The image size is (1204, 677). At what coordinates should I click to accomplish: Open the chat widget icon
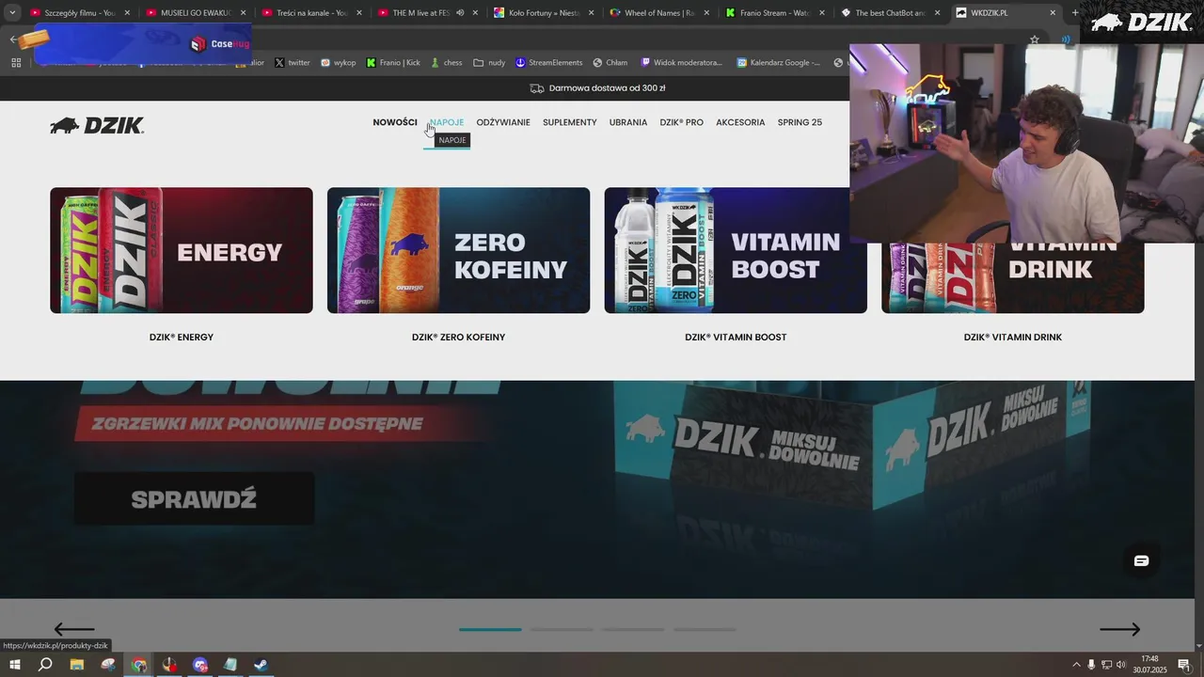tap(1141, 560)
